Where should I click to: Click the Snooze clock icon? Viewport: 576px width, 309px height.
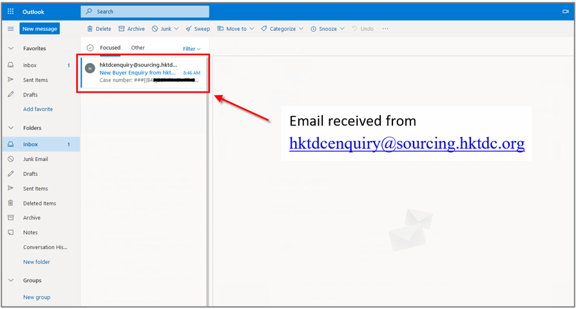click(x=313, y=28)
